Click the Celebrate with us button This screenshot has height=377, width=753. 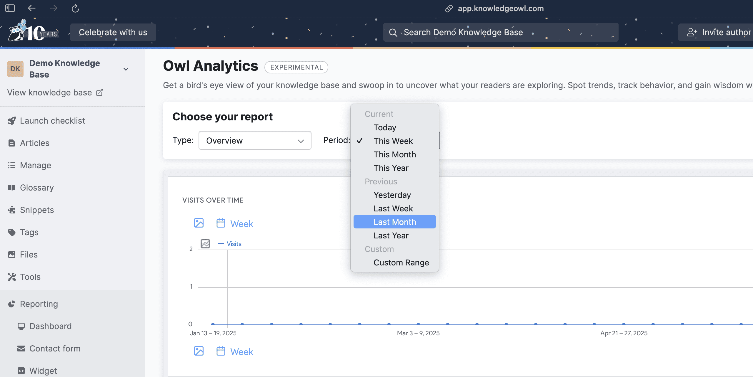pyautogui.click(x=113, y=32)
